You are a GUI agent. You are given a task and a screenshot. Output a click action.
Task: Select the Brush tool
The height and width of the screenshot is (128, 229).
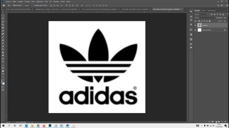(x=3, y=37)
